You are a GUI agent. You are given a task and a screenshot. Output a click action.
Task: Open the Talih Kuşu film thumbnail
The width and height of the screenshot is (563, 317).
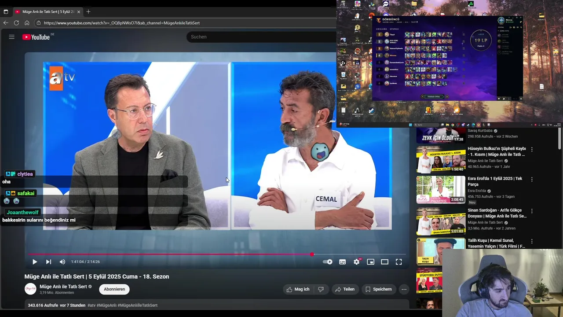tap(441, 251)
